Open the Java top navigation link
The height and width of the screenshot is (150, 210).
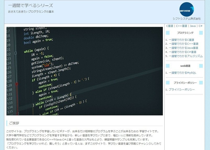(193, 26)
